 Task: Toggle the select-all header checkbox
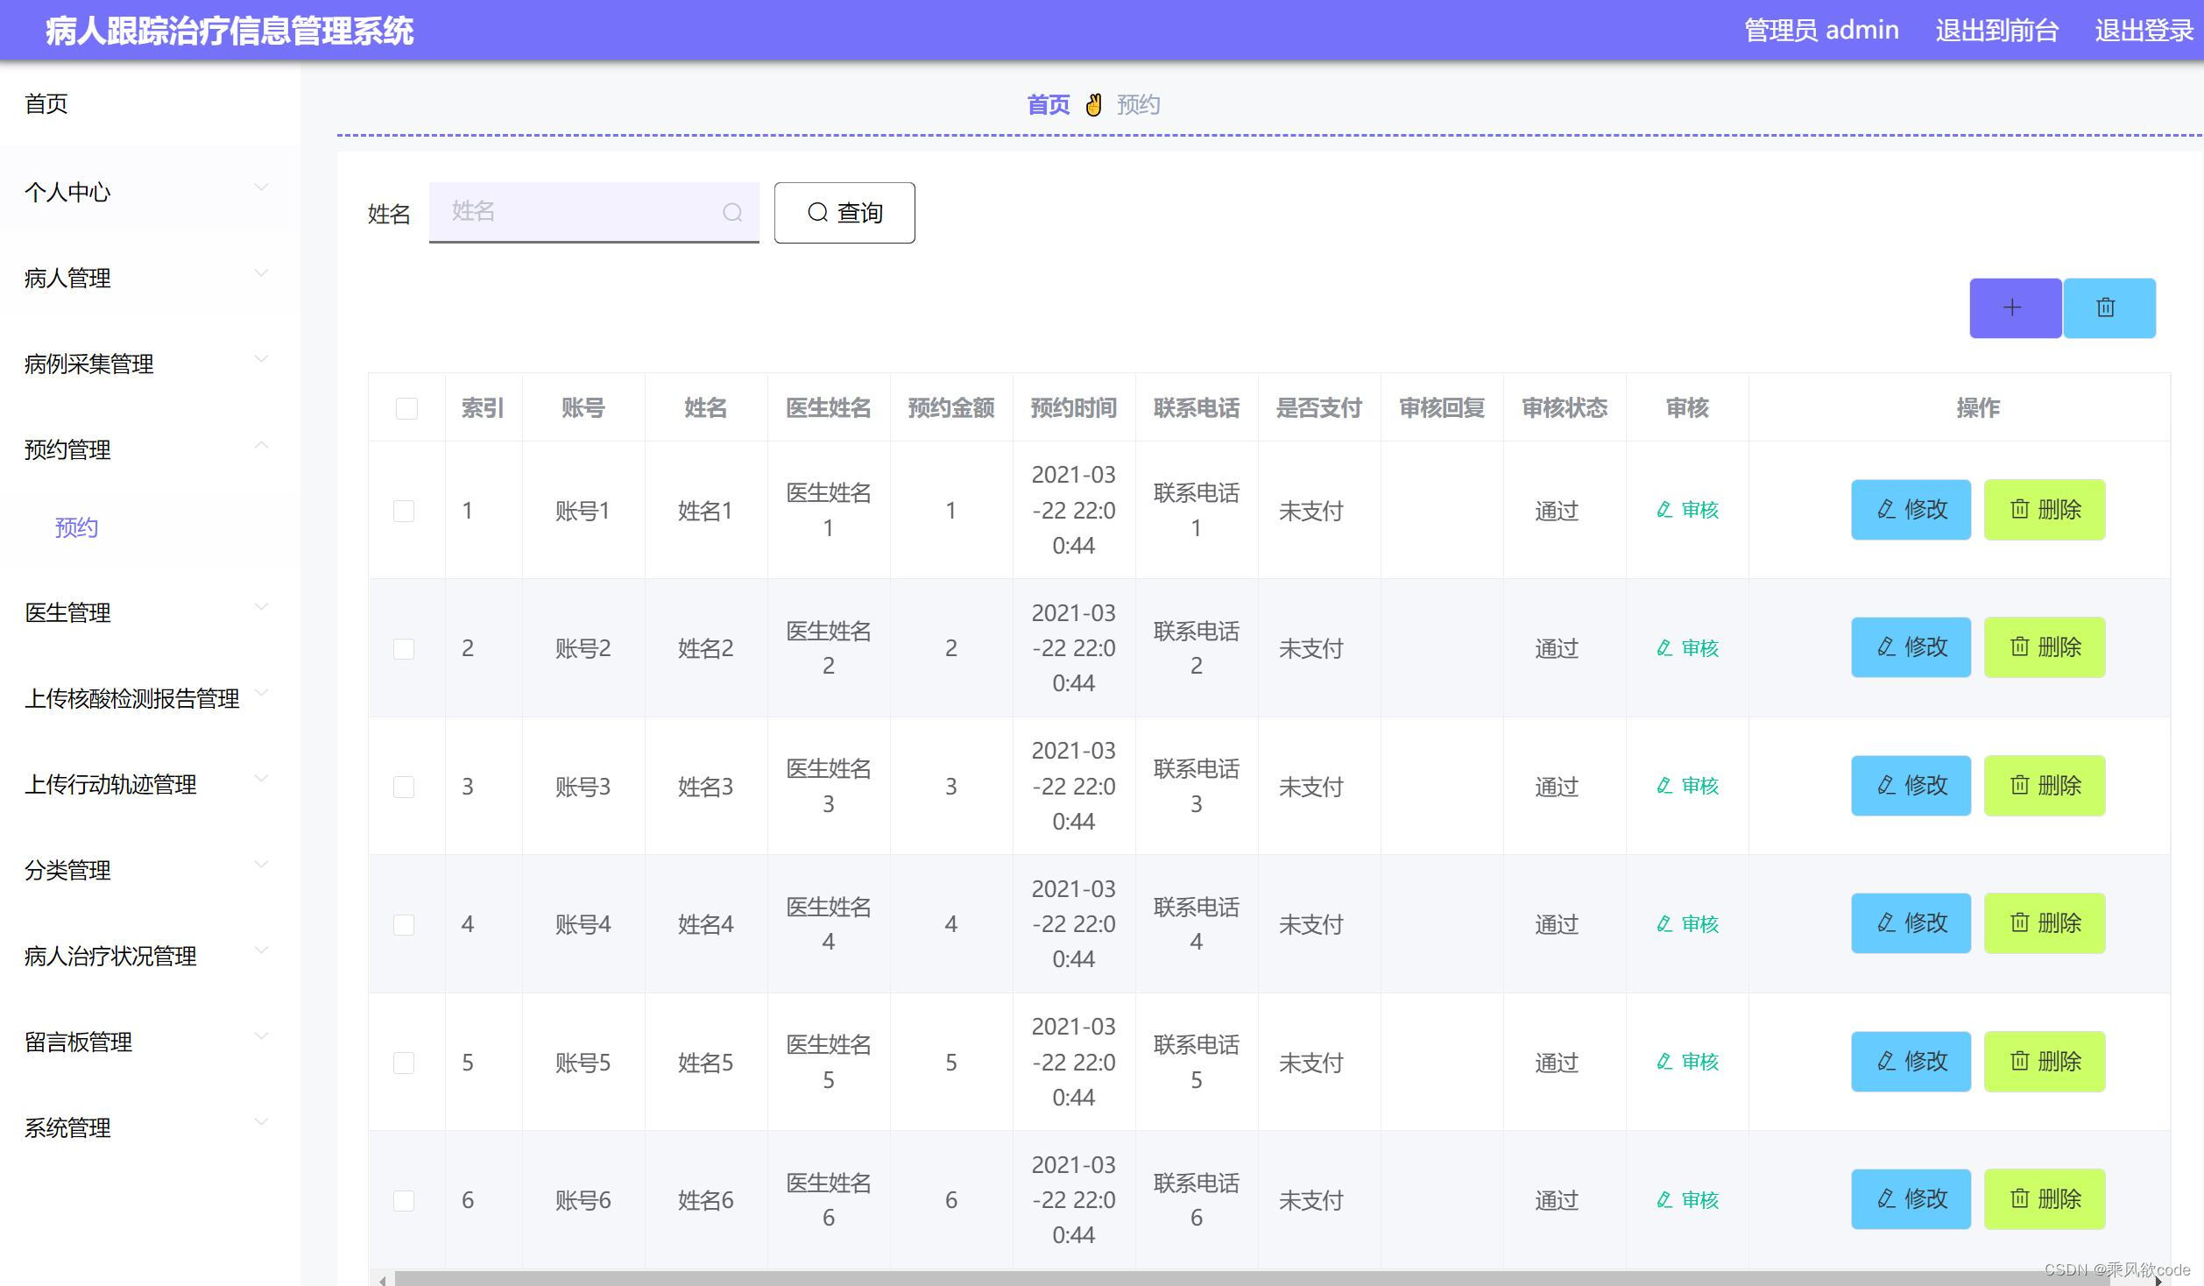[406, 408]
